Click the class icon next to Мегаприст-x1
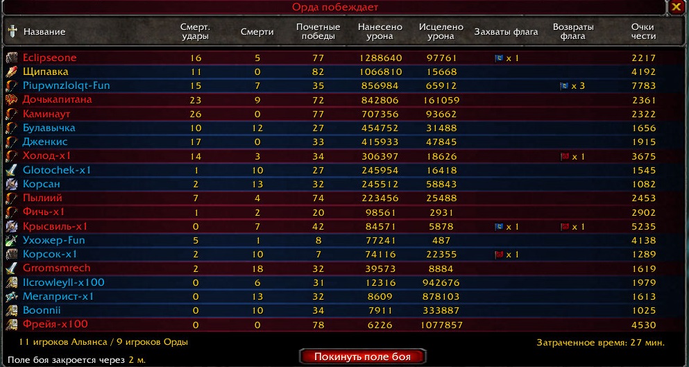689x367 pixels. tap(12, 296)
